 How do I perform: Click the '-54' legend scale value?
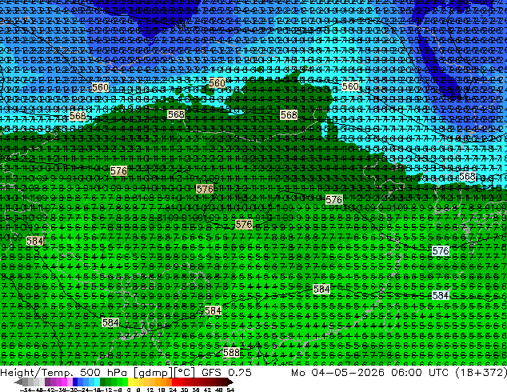point(26,390)
